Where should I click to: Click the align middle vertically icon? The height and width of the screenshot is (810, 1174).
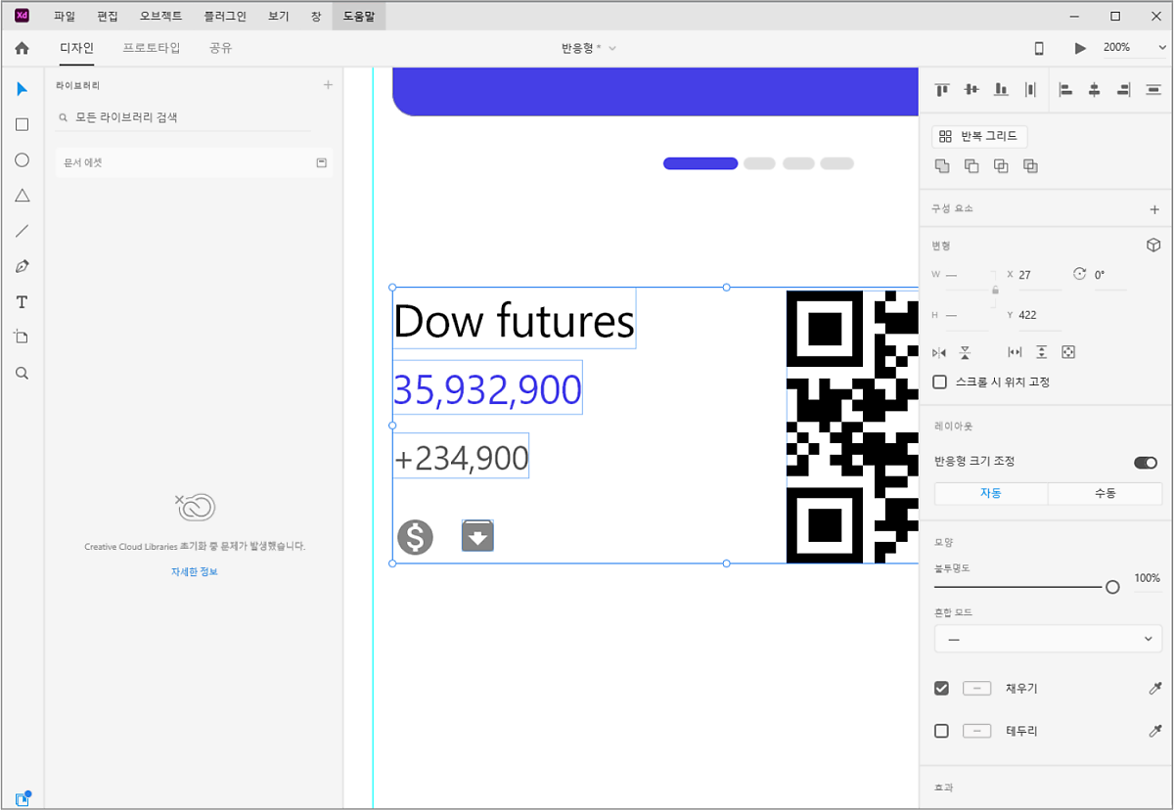pos(971,89)
